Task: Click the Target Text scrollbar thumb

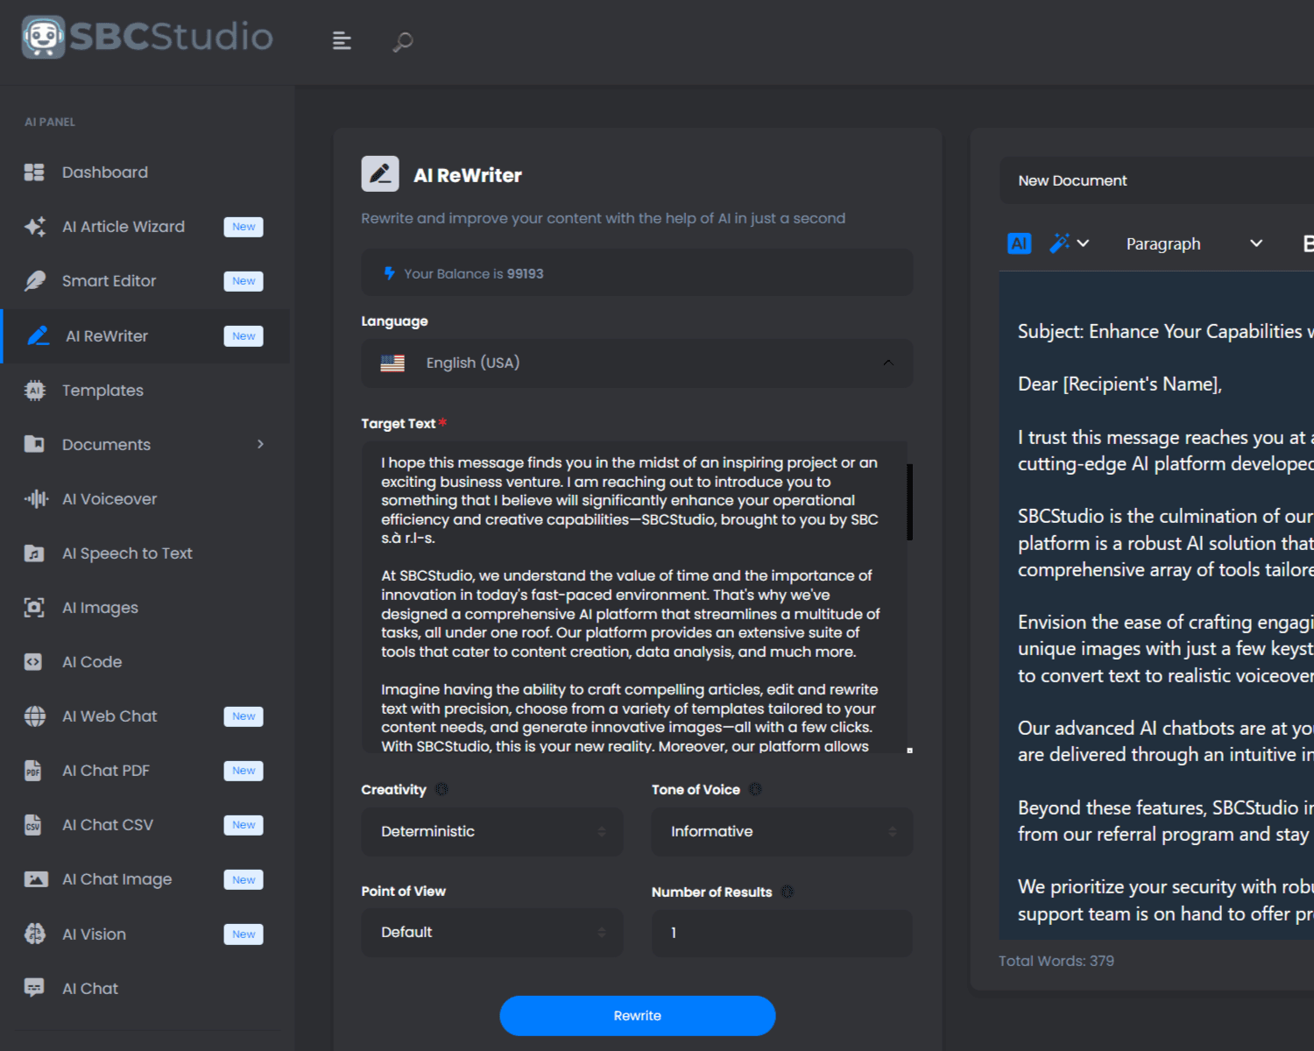Action: coord(909,502)
